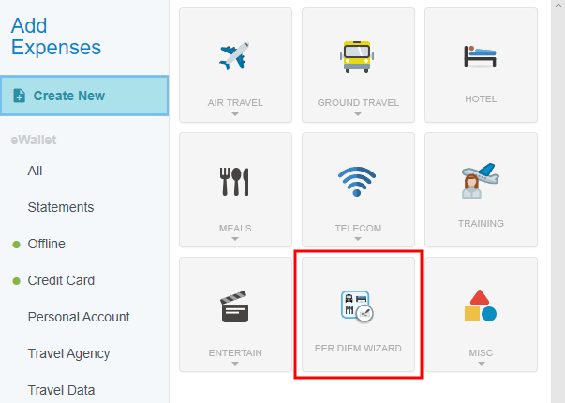Select the Telecom wifi icon
The width and height of the screenshot is (565, 403).
(358, 180)
